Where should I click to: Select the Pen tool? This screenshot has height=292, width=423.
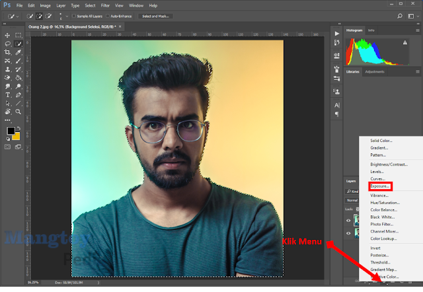[x=18, y=95]
